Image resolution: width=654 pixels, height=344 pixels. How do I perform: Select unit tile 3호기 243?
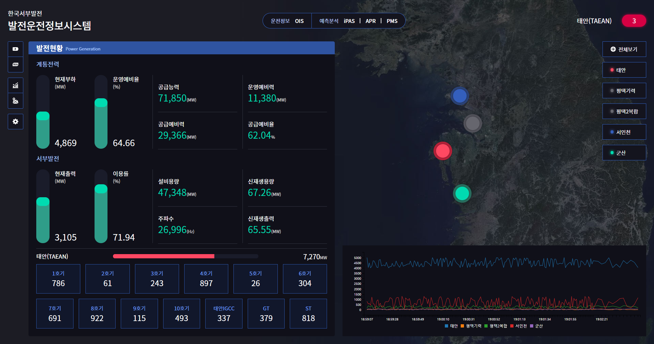click(157, 279)
